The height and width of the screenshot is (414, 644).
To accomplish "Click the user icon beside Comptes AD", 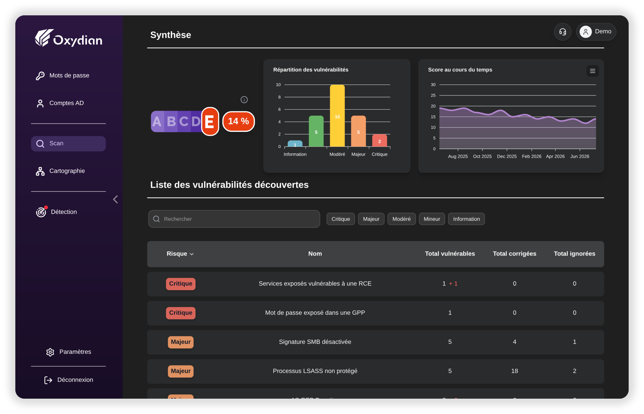I will point(40,103).
